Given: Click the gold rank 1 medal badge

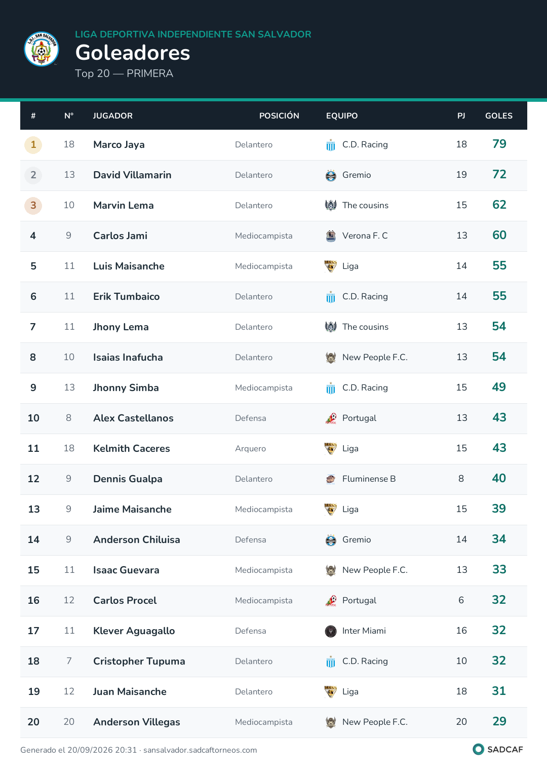Looking at the screenshot, I should tap(33, 145).
